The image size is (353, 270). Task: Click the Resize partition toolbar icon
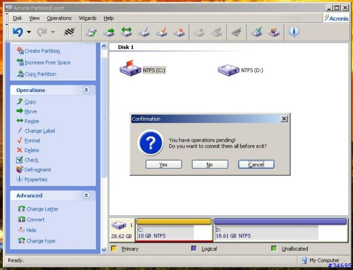(x=126, y=32)
